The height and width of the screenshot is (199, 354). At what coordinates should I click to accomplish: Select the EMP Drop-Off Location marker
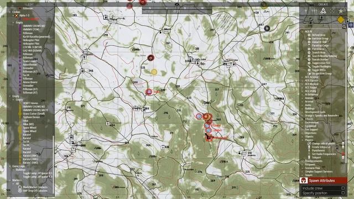coord(35,191)
